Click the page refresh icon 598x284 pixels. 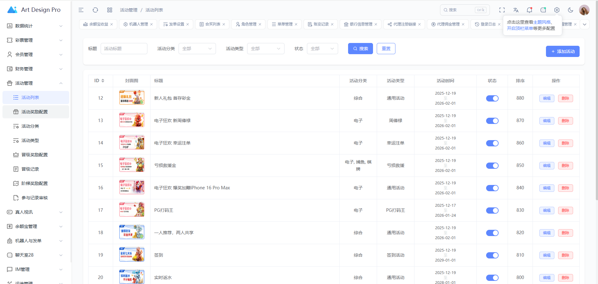click(x=95, y=10)
